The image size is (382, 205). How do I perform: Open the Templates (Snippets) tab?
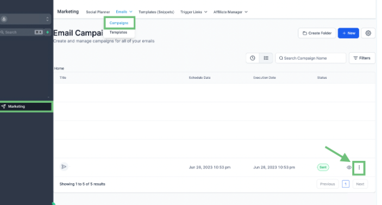156,12
